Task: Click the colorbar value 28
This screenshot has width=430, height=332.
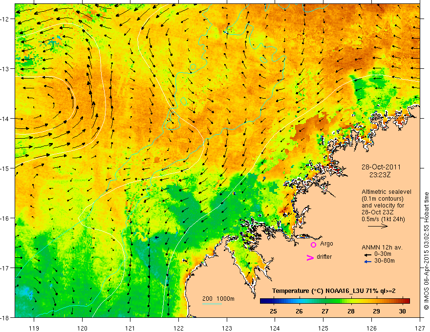Action: click(x=351, y=311)
